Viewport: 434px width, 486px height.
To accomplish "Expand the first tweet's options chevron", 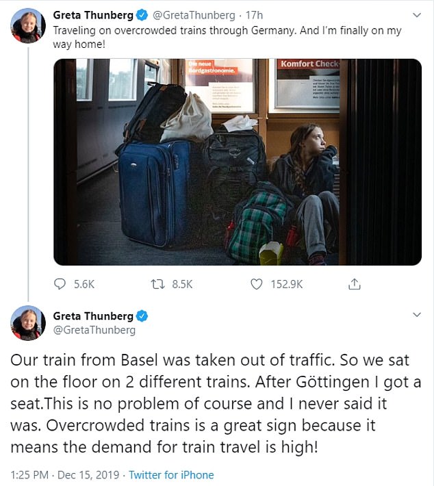I will click(x=416, y=15).
